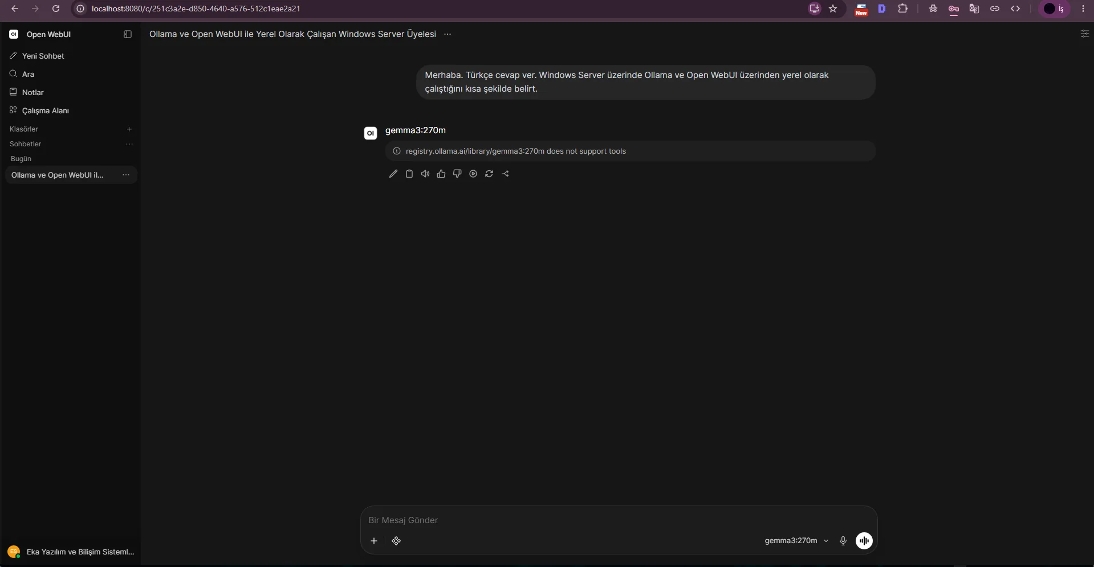Click the user avatar at bottom left
1094x567 pixels.
pos(14,552)
